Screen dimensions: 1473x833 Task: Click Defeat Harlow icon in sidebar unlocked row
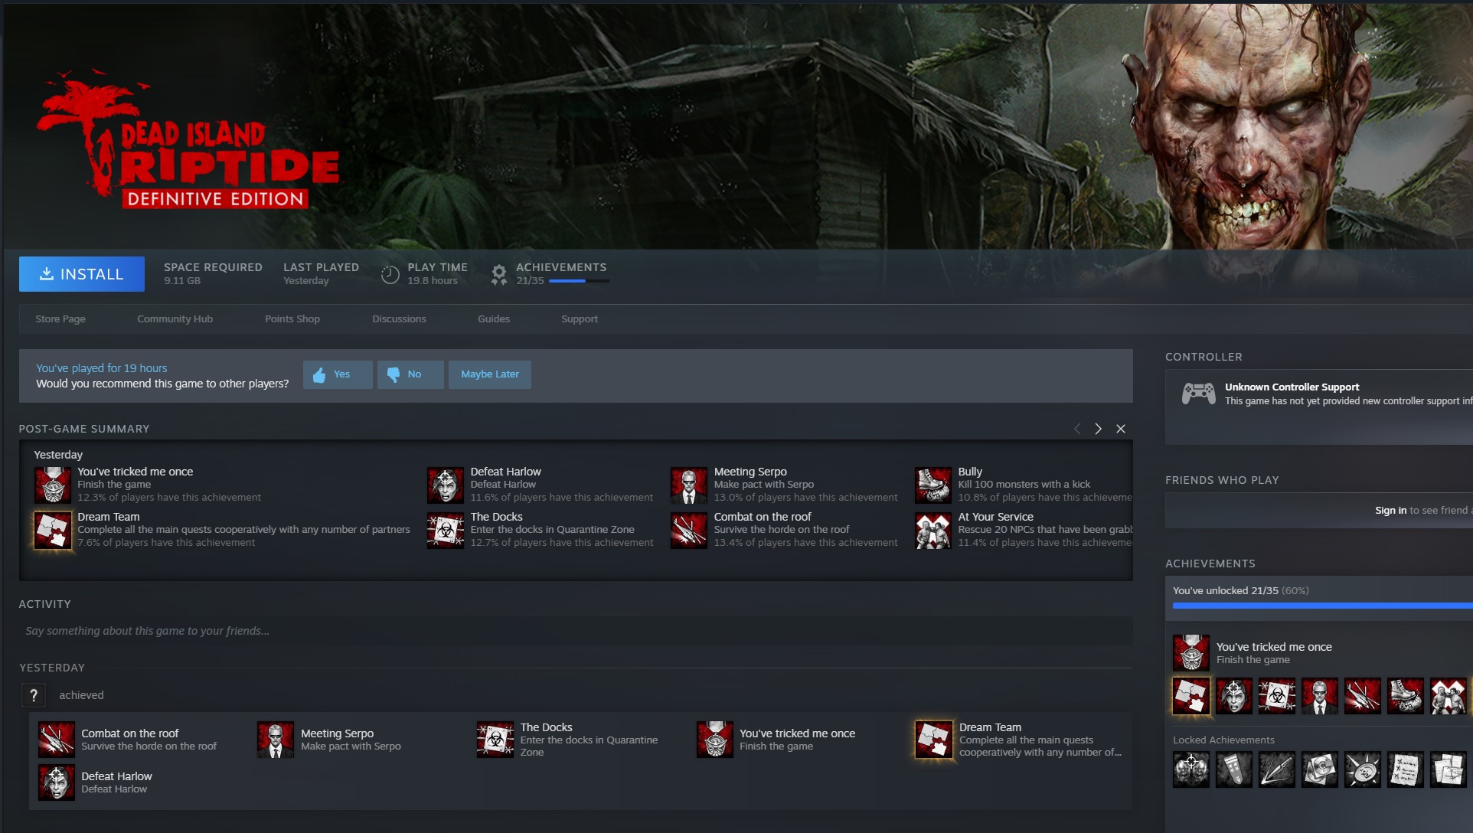[x=1234, y=696]
